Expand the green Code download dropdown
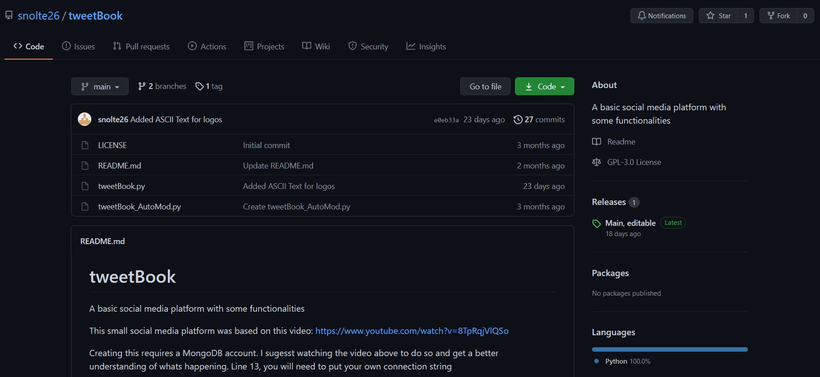The width and height of the screenshot is (820, 377). pos(544,86)
